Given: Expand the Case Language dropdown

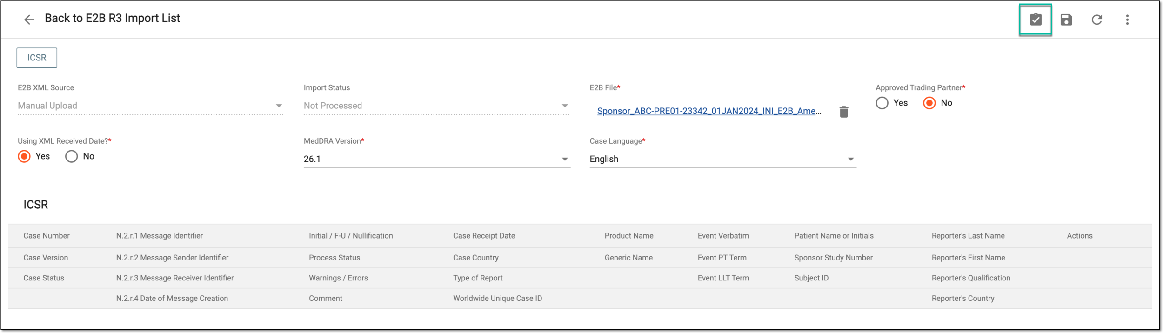Looking at the screenshot, I should [x=722, y=159].
